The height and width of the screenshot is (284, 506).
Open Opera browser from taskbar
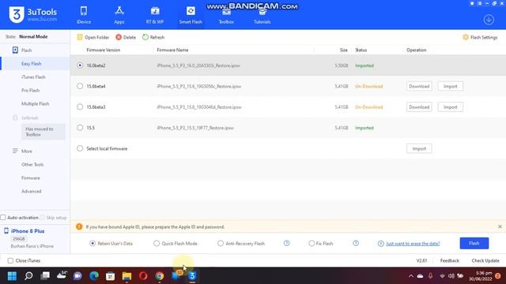click(x=143, y=276)
